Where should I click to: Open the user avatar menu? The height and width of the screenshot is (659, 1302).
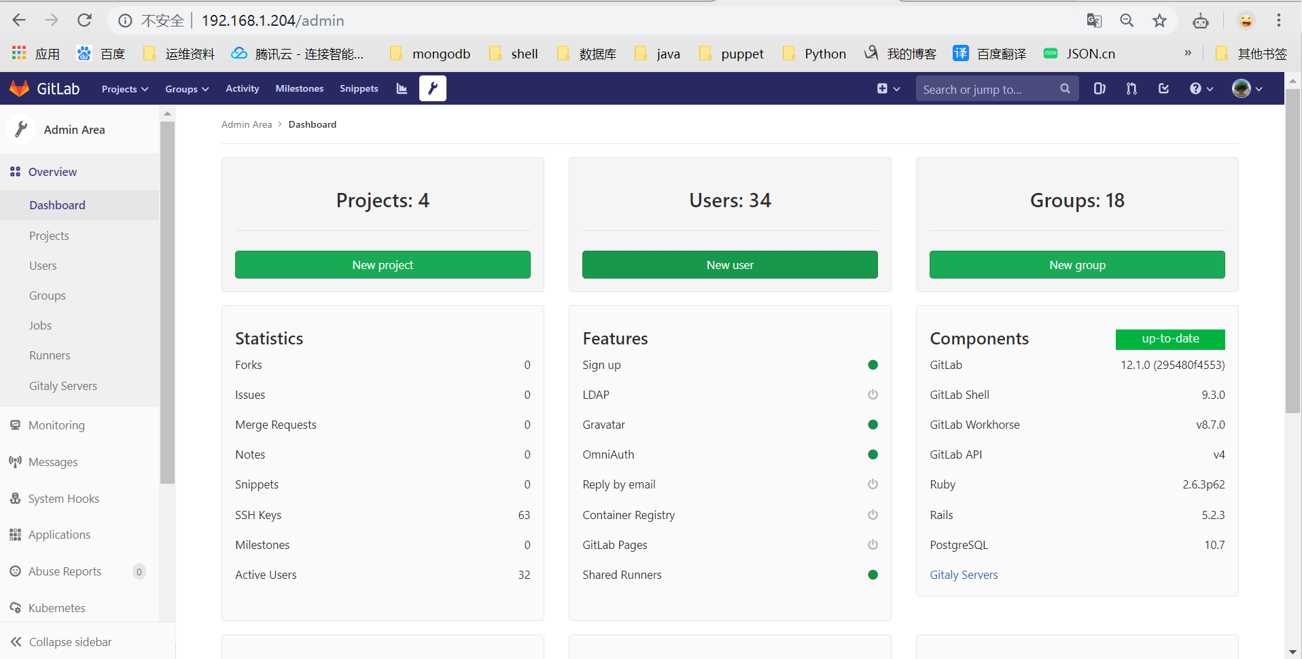(x=1247, y=88)
